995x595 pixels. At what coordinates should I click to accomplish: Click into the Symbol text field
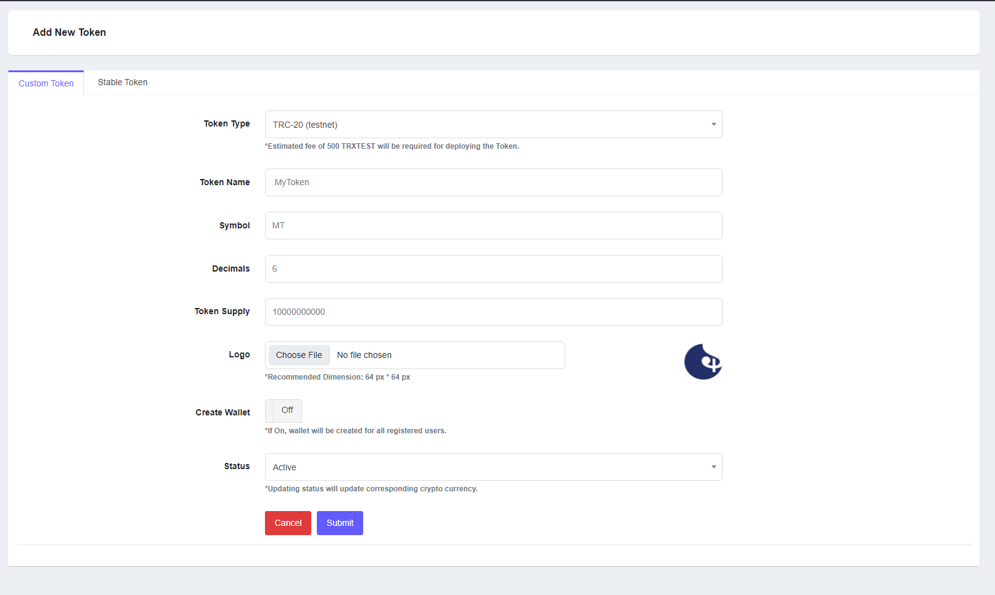tap(493, 226)
